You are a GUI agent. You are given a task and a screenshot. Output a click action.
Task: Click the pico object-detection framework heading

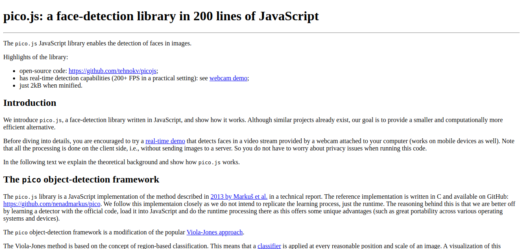click(81, 179)
